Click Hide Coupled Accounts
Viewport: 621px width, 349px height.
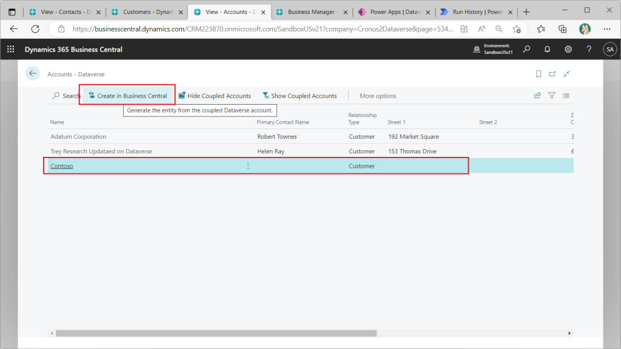tap(214, 96)
